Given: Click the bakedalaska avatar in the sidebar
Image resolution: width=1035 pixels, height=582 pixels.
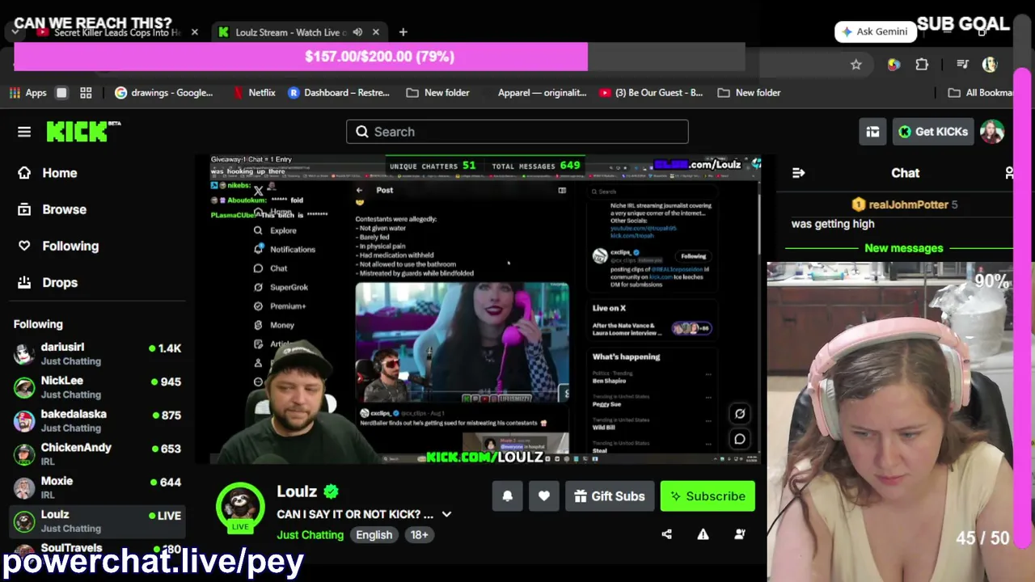Looking at the screenshot, I should 25,421.
